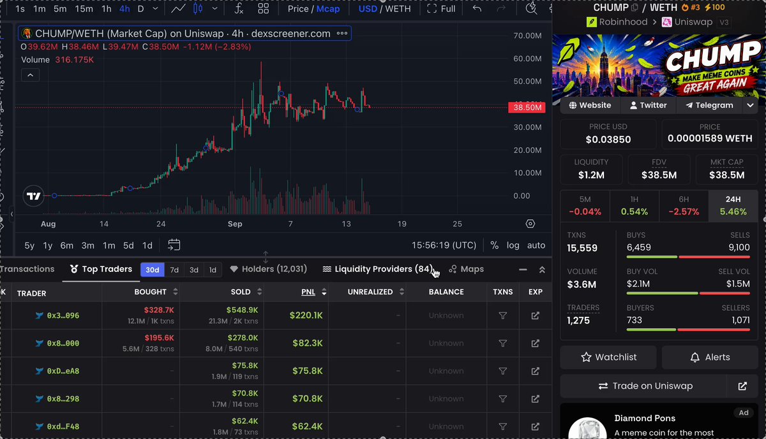Open the Liquidity Providers (84) tab
The image size is (766, 439).
click(377, 269)
